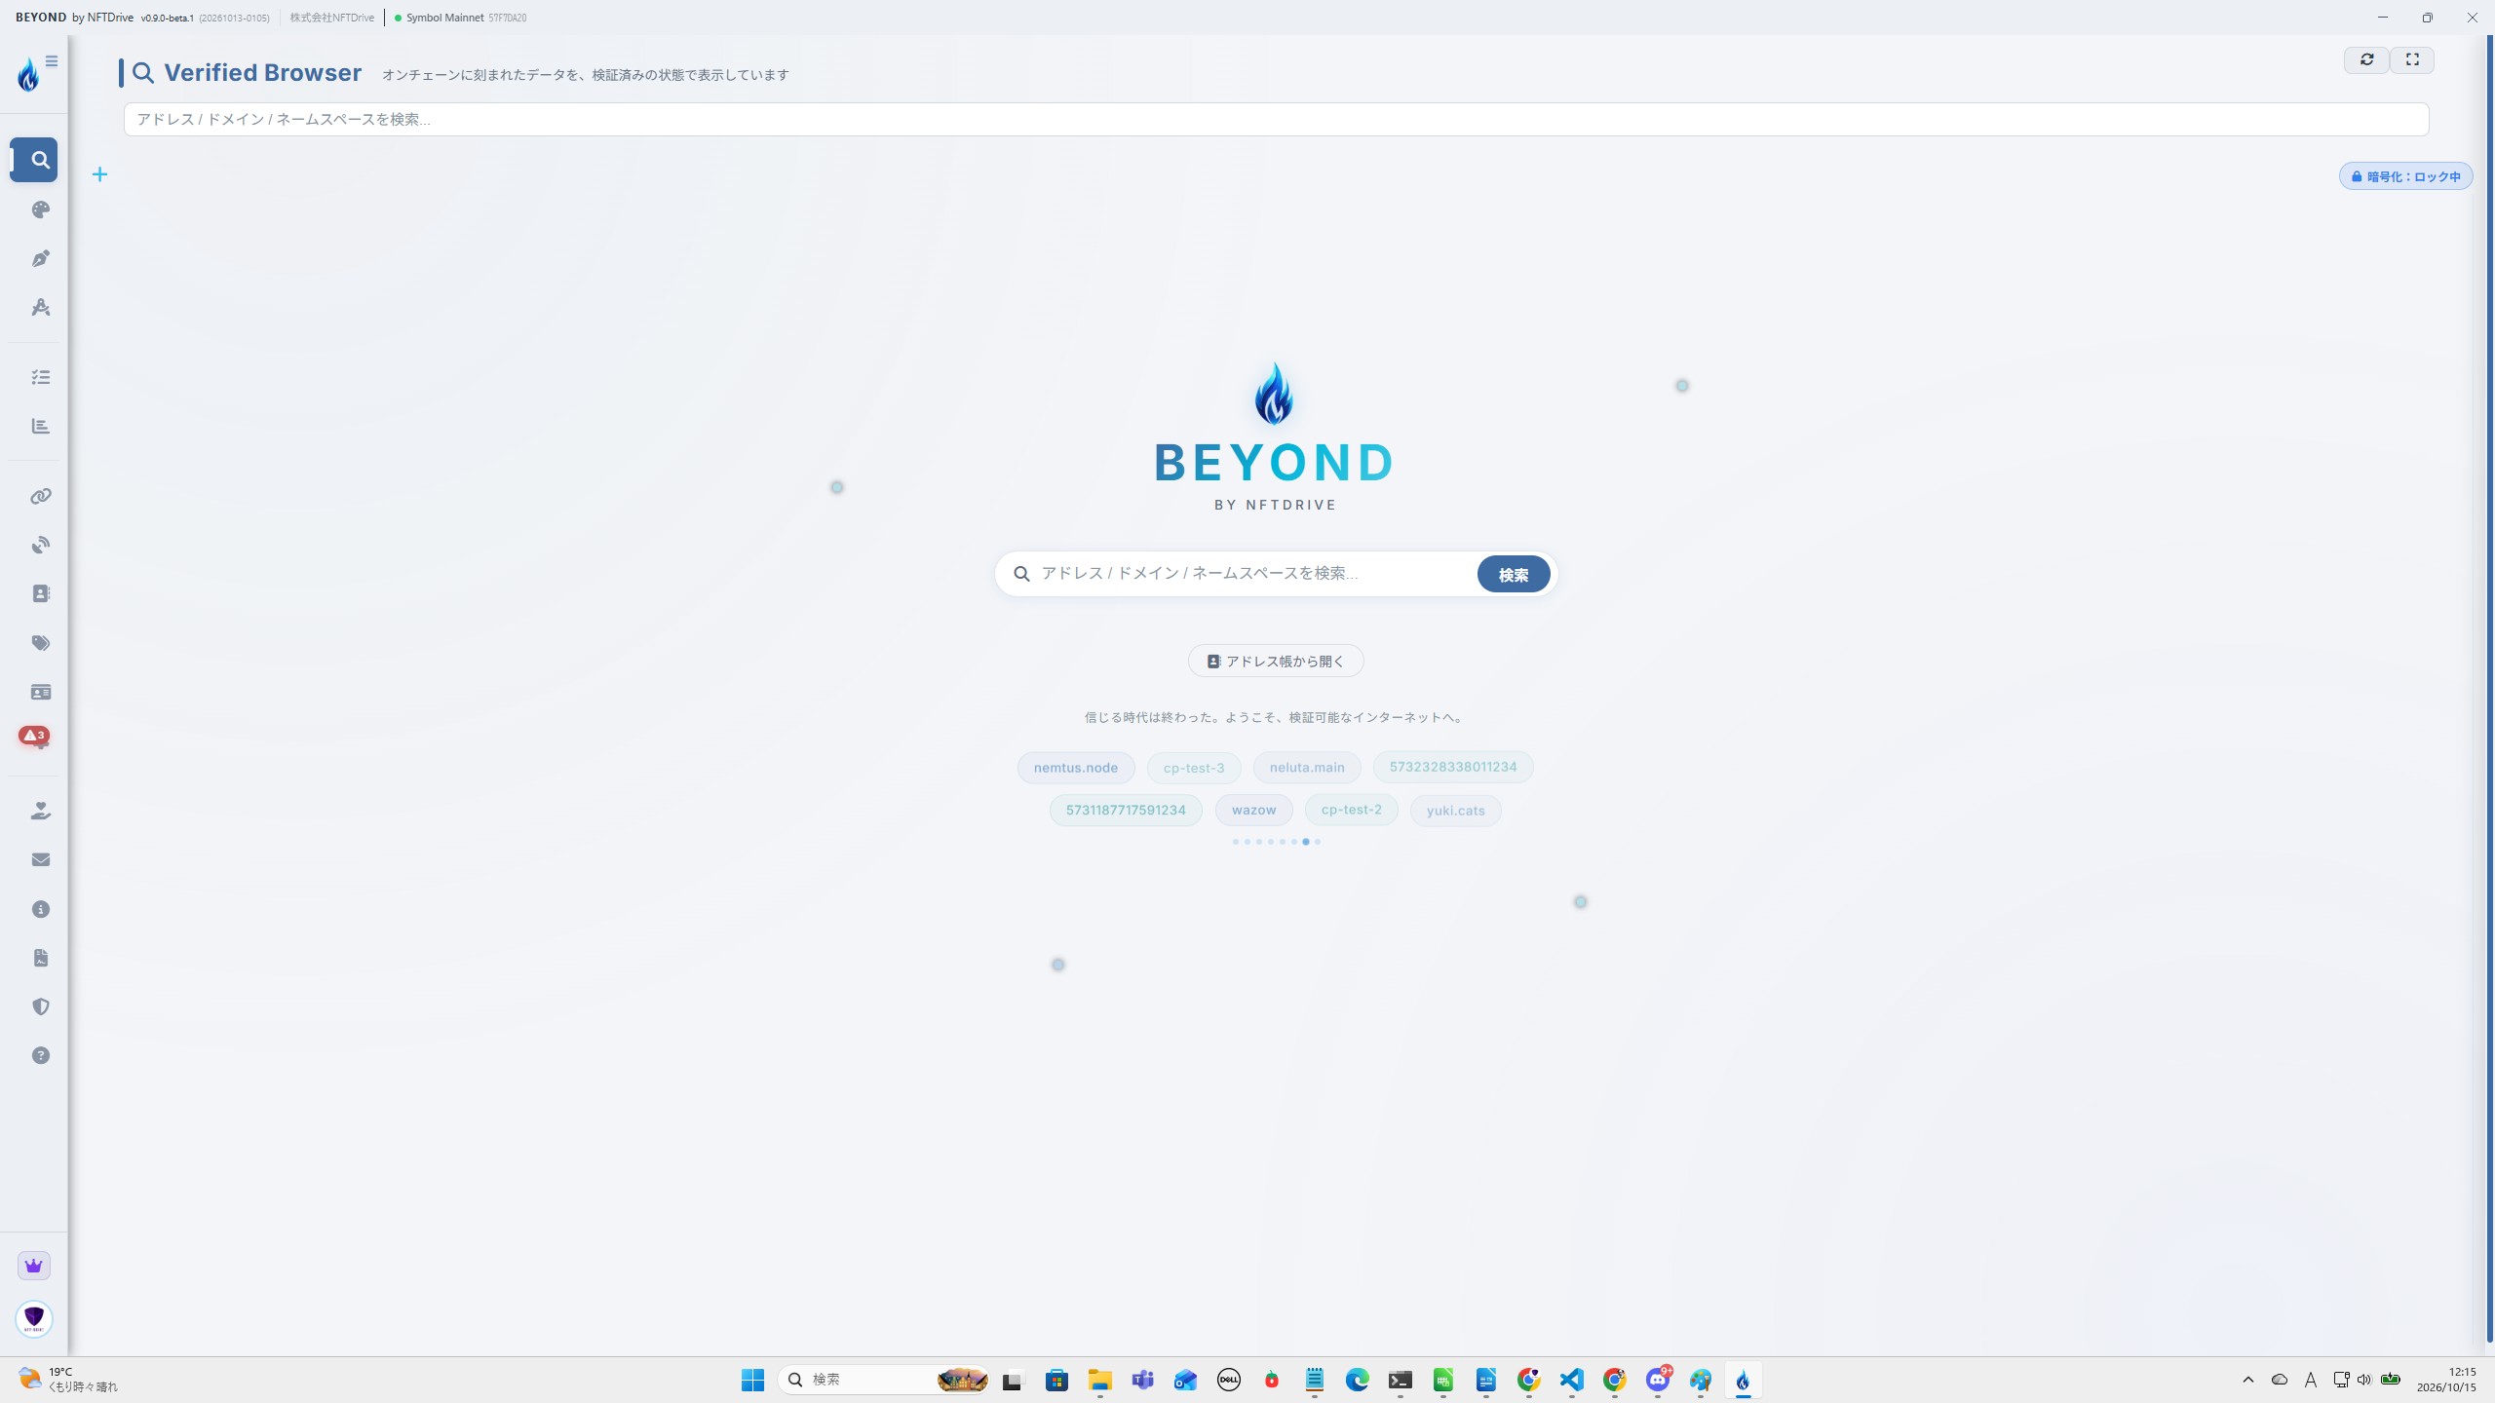Open the envelope mail sidebar icon
This screenshot has height=1403, width=2495.
tap(40, 859)
